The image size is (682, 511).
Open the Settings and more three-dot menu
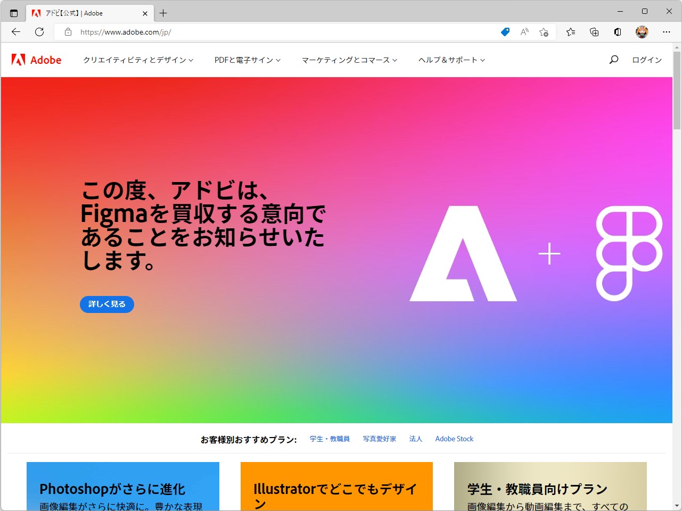(x=667, y=32)
